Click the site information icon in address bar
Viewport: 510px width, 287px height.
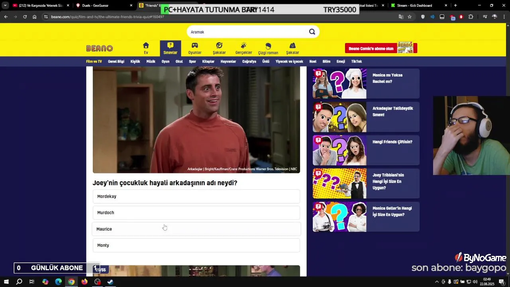click(46, 17)
